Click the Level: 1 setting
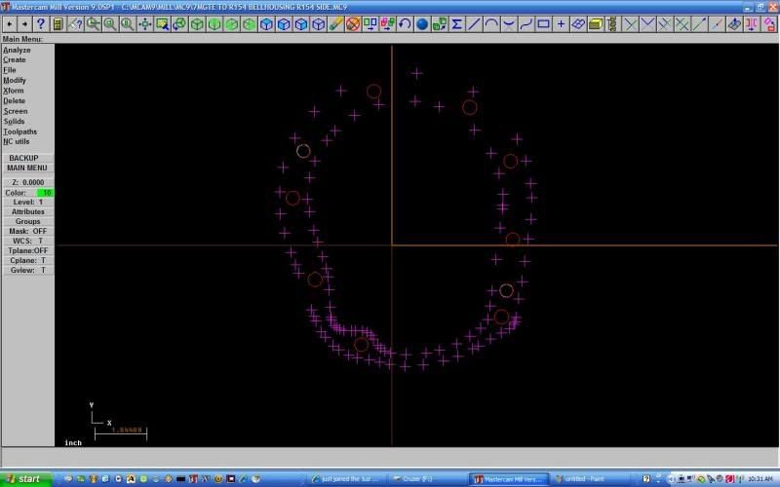The image size is (780, 487). (28, 203)
